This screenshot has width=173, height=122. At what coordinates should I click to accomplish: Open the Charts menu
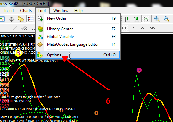point(26,11)
